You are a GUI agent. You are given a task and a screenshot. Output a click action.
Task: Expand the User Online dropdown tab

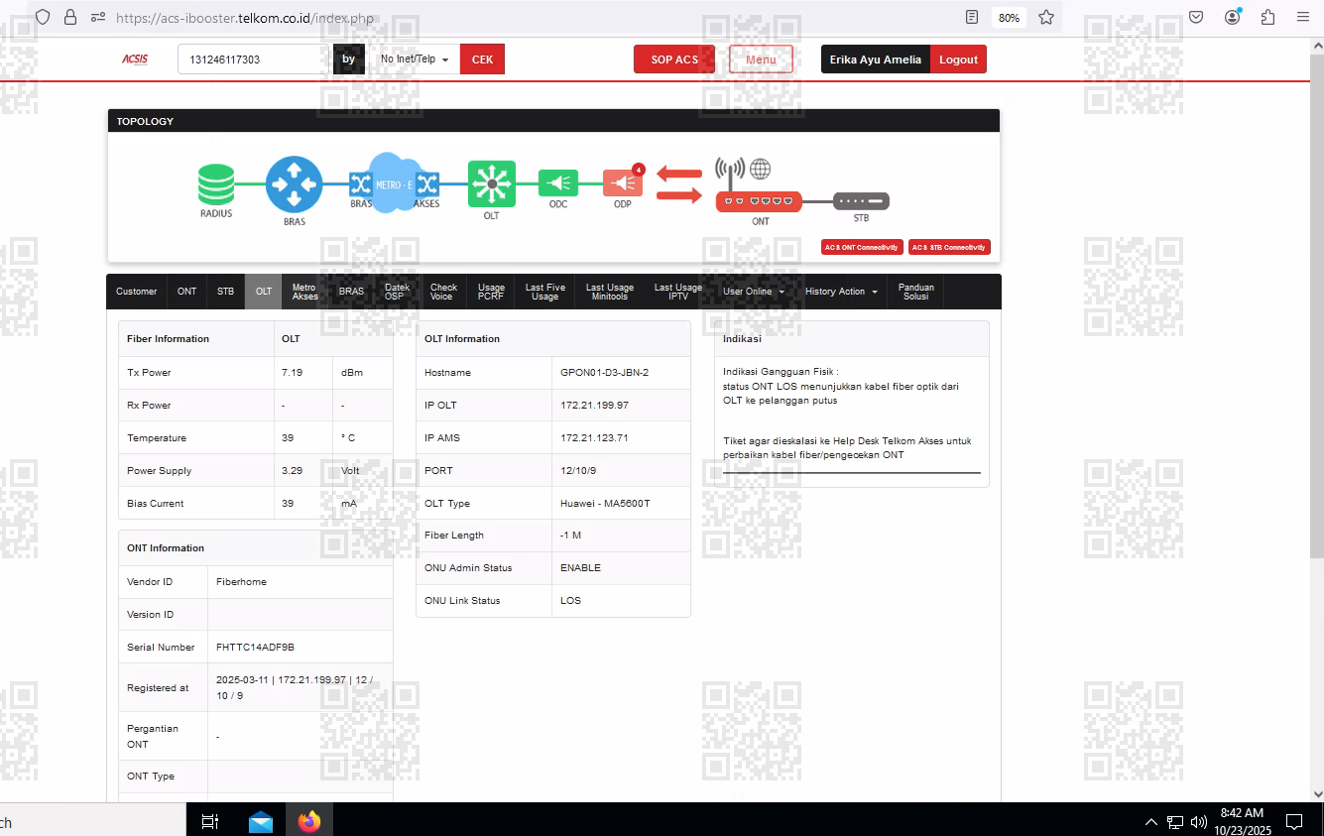click(754, 292)
